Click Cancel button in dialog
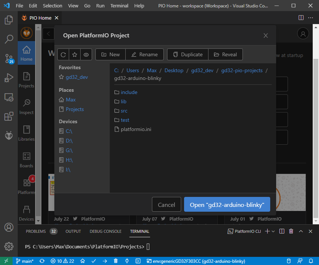Screen dimensions: 319x265 point(166,204)
